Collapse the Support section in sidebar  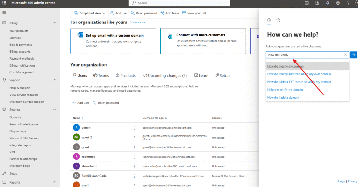(55, 80)
